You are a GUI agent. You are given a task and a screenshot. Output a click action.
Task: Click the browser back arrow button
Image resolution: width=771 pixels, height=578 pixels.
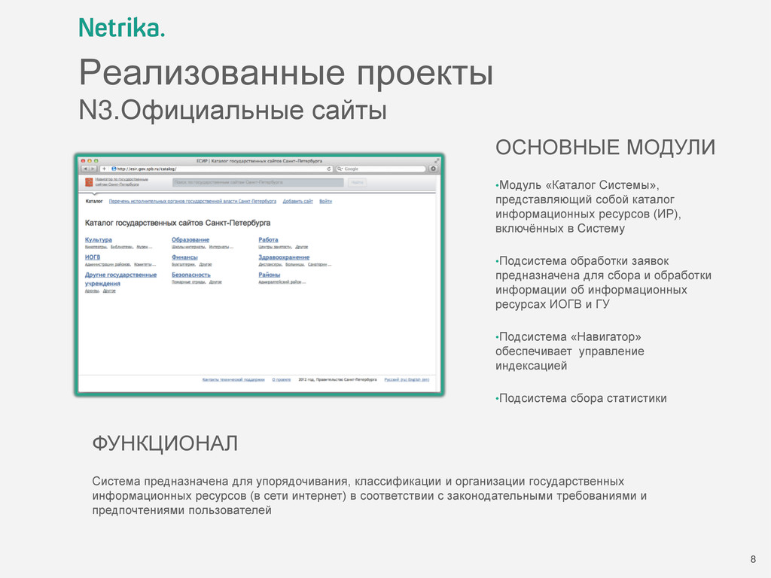[x=85, y=169]
